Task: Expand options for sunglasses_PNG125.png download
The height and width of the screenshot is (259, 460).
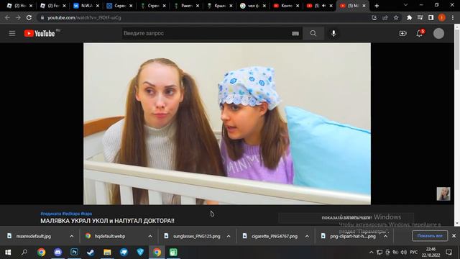Action: [x=229, y=236]
